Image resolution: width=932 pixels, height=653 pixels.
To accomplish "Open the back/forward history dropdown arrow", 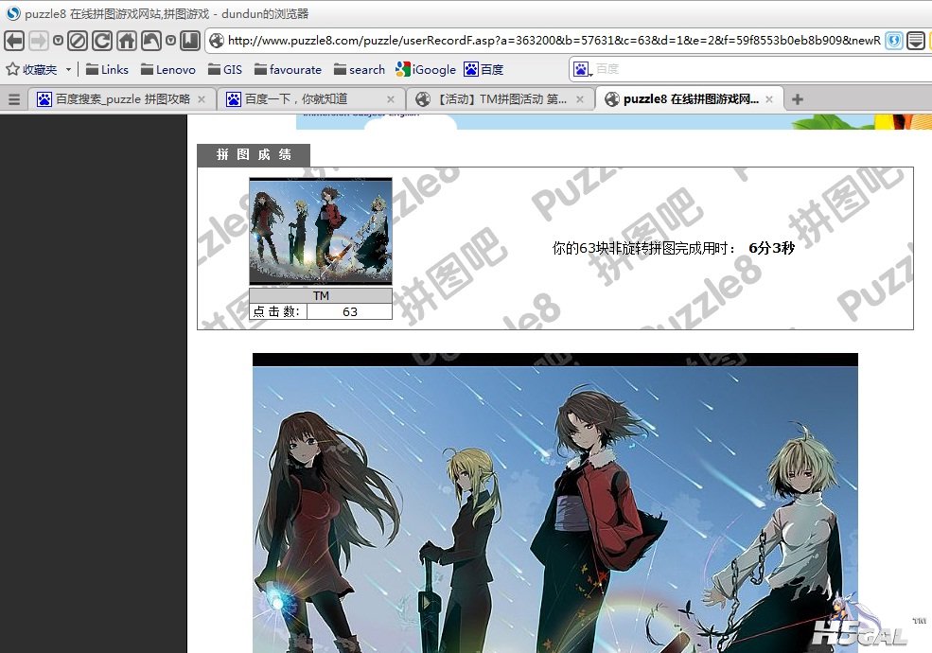I will point(58,41).
